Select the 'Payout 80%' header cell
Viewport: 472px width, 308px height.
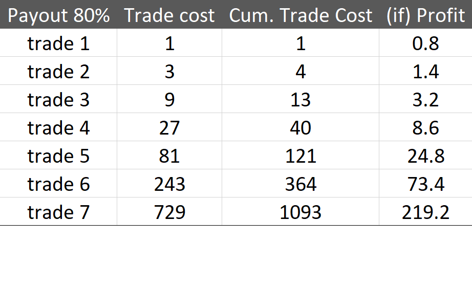tap(58, 14)
